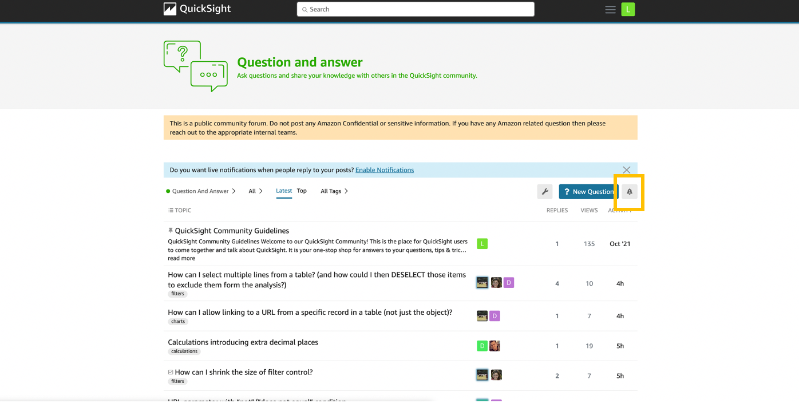Click the second avatar in shrink filter control row
The width and height of the screenshot is (799, 411).
coord(496,375)
